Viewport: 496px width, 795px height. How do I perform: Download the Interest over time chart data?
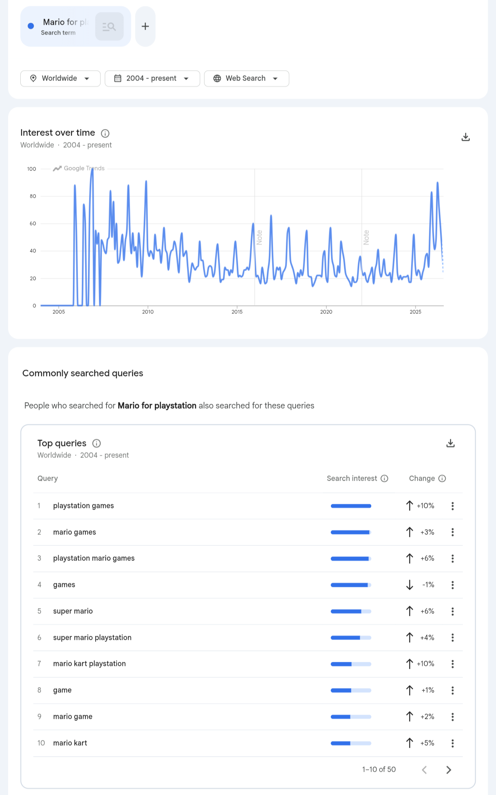click(466, 137)
